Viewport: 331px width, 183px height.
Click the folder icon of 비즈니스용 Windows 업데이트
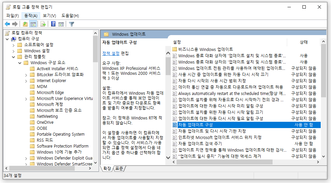click(x=175, y=49)
